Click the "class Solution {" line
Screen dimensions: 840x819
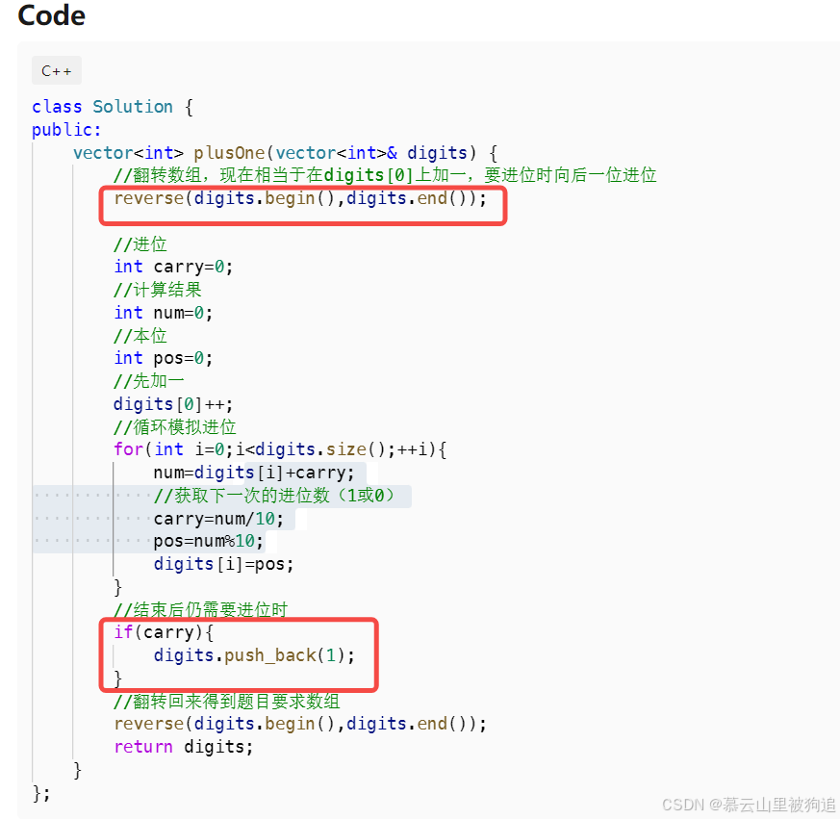click(113, 107)
